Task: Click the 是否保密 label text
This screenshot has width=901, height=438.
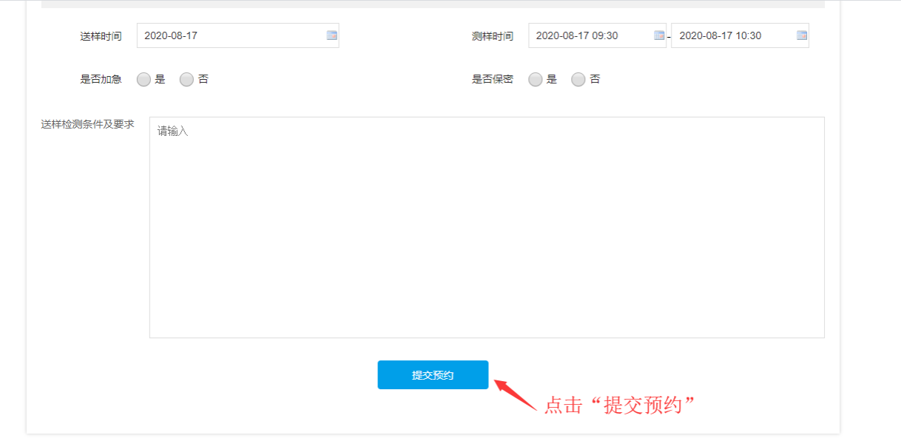Action: pyautogui.click(x=492, y=80)
